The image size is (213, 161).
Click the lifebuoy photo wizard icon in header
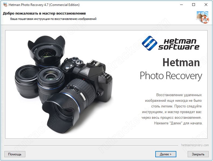(x=202, y=17)
